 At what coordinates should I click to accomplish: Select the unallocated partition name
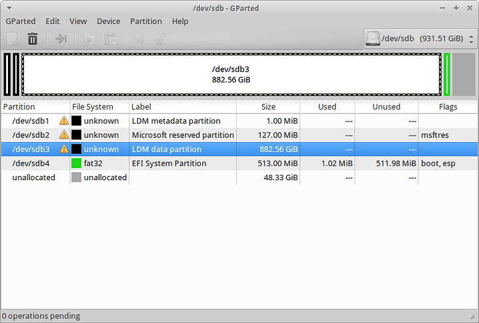(x=34, y=177)
